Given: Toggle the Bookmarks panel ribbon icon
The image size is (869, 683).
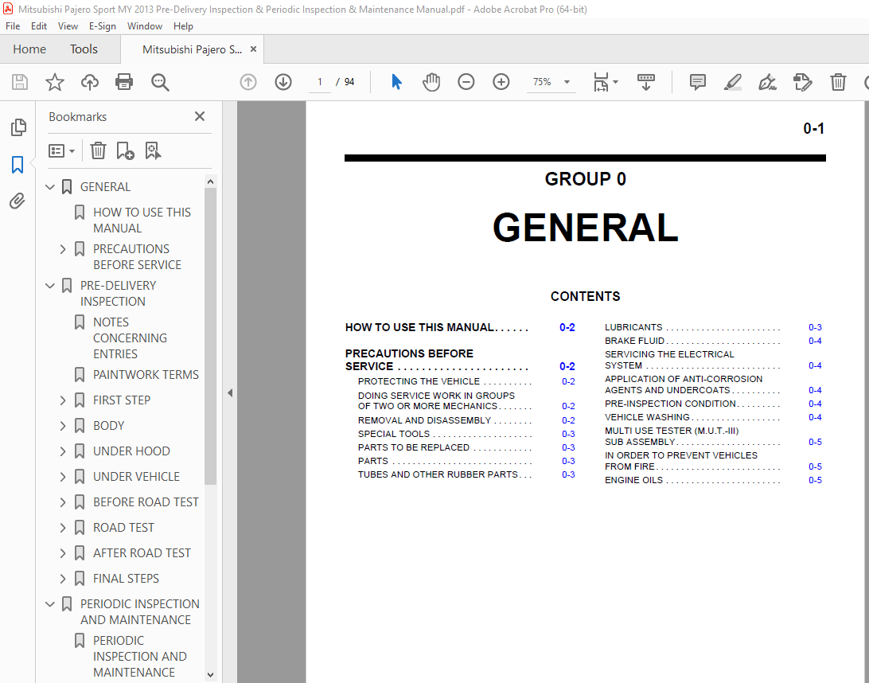Looking at the screenshot, I should click(x=18, y=165).
